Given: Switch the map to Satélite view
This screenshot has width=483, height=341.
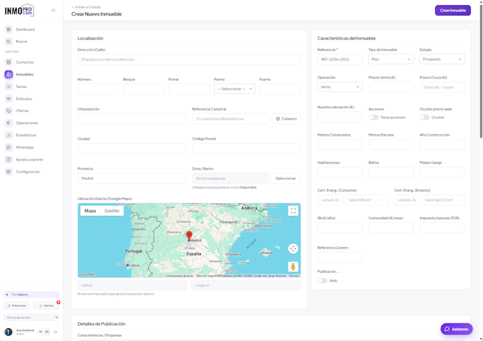Looking at the screenshot, I should click(x=111, y=211).
